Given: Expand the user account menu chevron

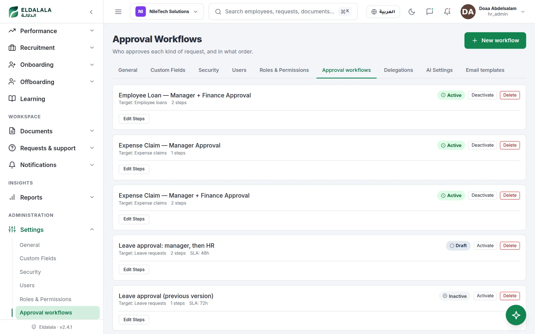Looking at the screenshot, I should point(523,12).
